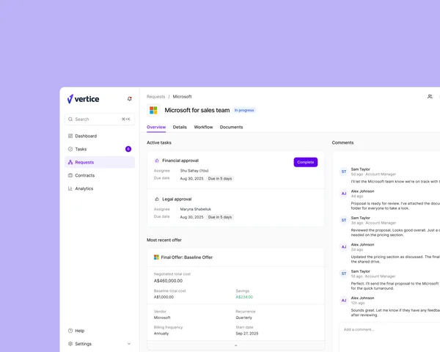Select Requests in the sidebar
The width and height of the screenshot is (440, 352).
pyautogui.click(x=100, y=162)
